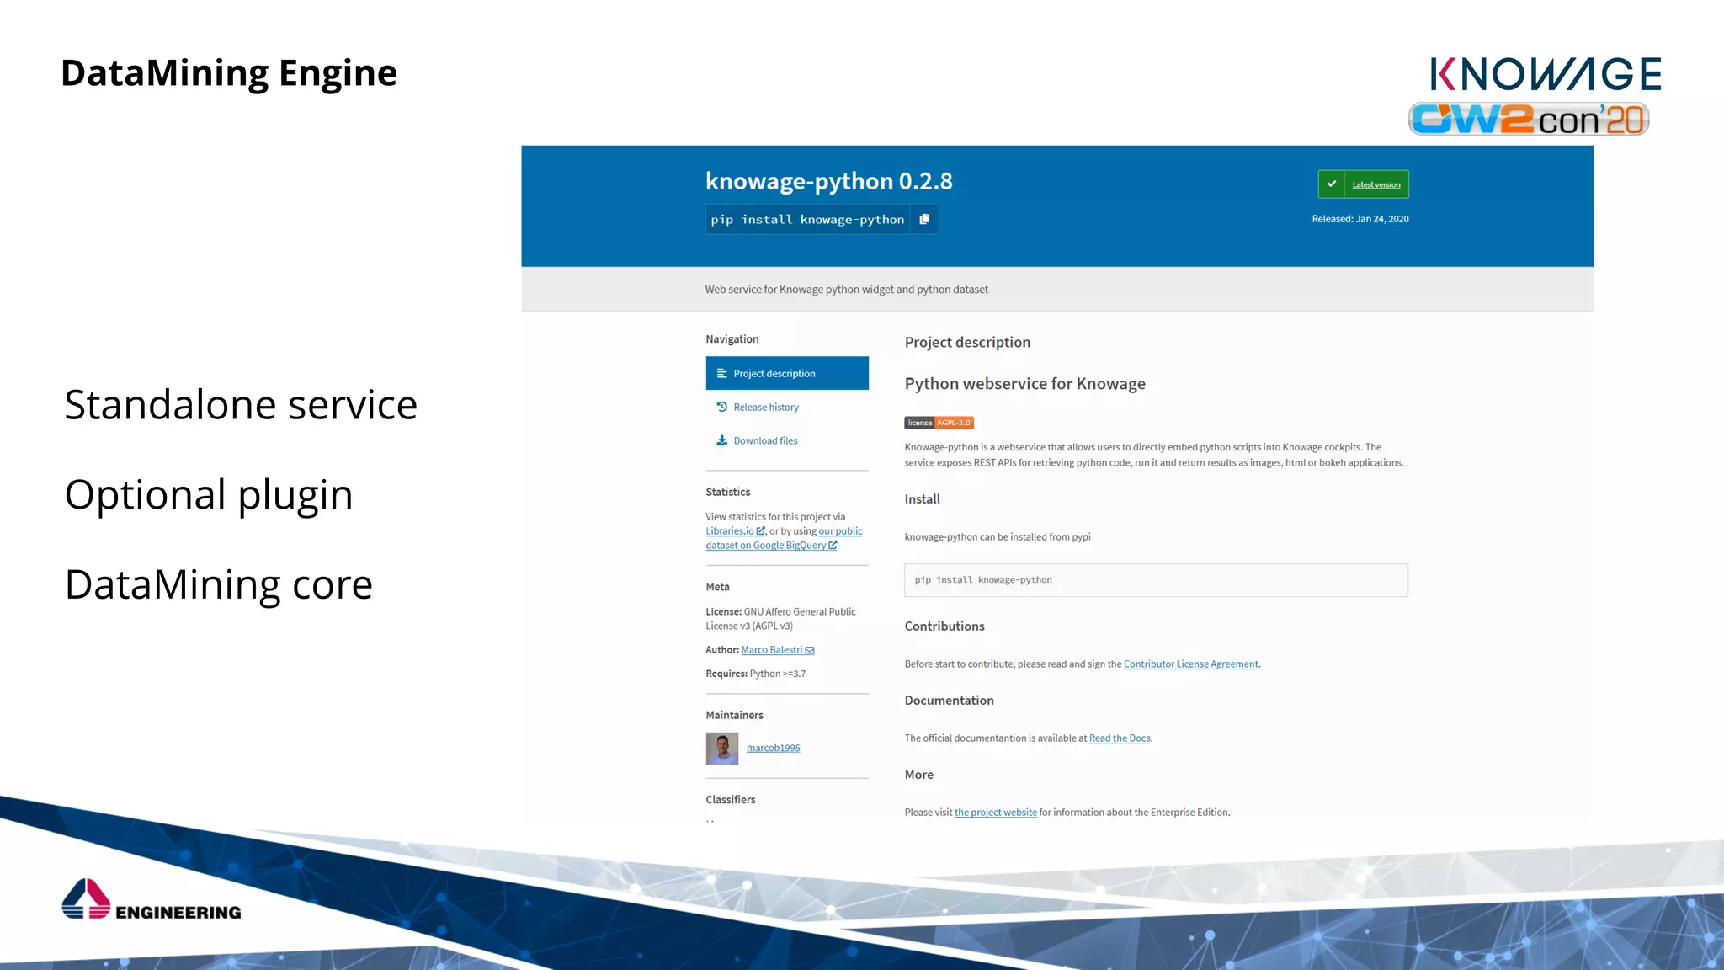1724x970 pixels.
Task: Click the Release history clock icon
Action: tap(721, 407)
